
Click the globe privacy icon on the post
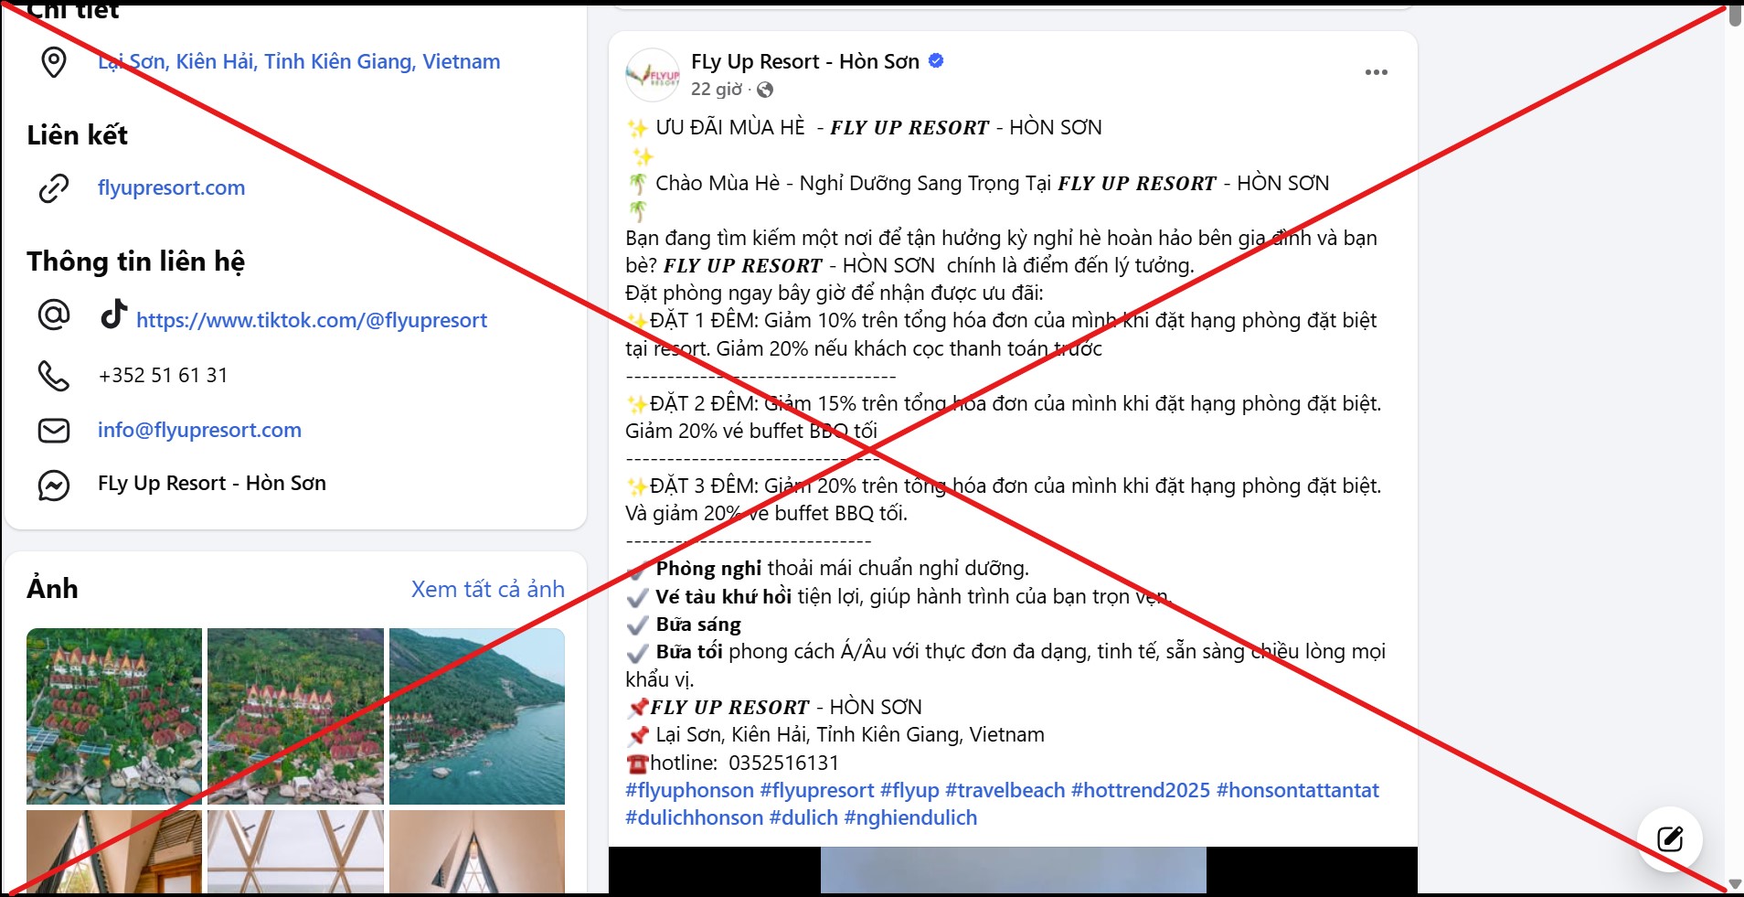[764, 91]
